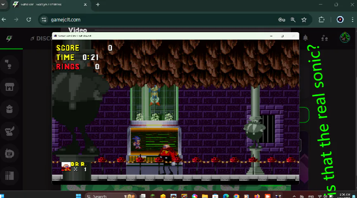The height and width of the screenshot is (198, 357).
Task: Open Chrome three-dot menu
Action: pos(352,19)
